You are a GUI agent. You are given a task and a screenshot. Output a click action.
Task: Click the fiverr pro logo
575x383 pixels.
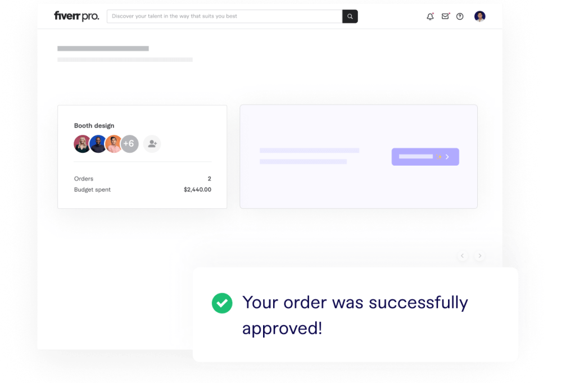coord(76,16)
